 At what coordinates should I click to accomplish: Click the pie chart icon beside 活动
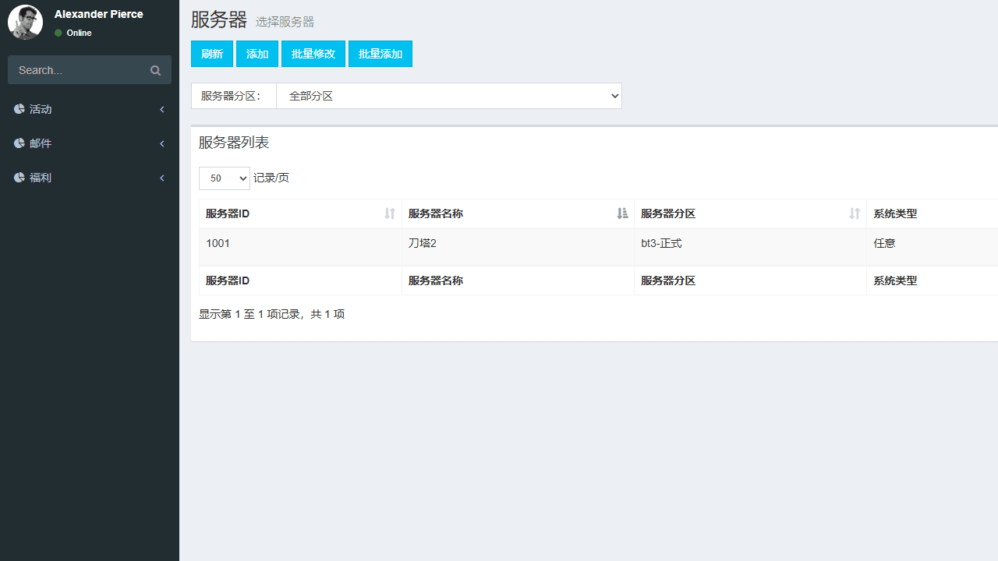click(x=19, y=109)
